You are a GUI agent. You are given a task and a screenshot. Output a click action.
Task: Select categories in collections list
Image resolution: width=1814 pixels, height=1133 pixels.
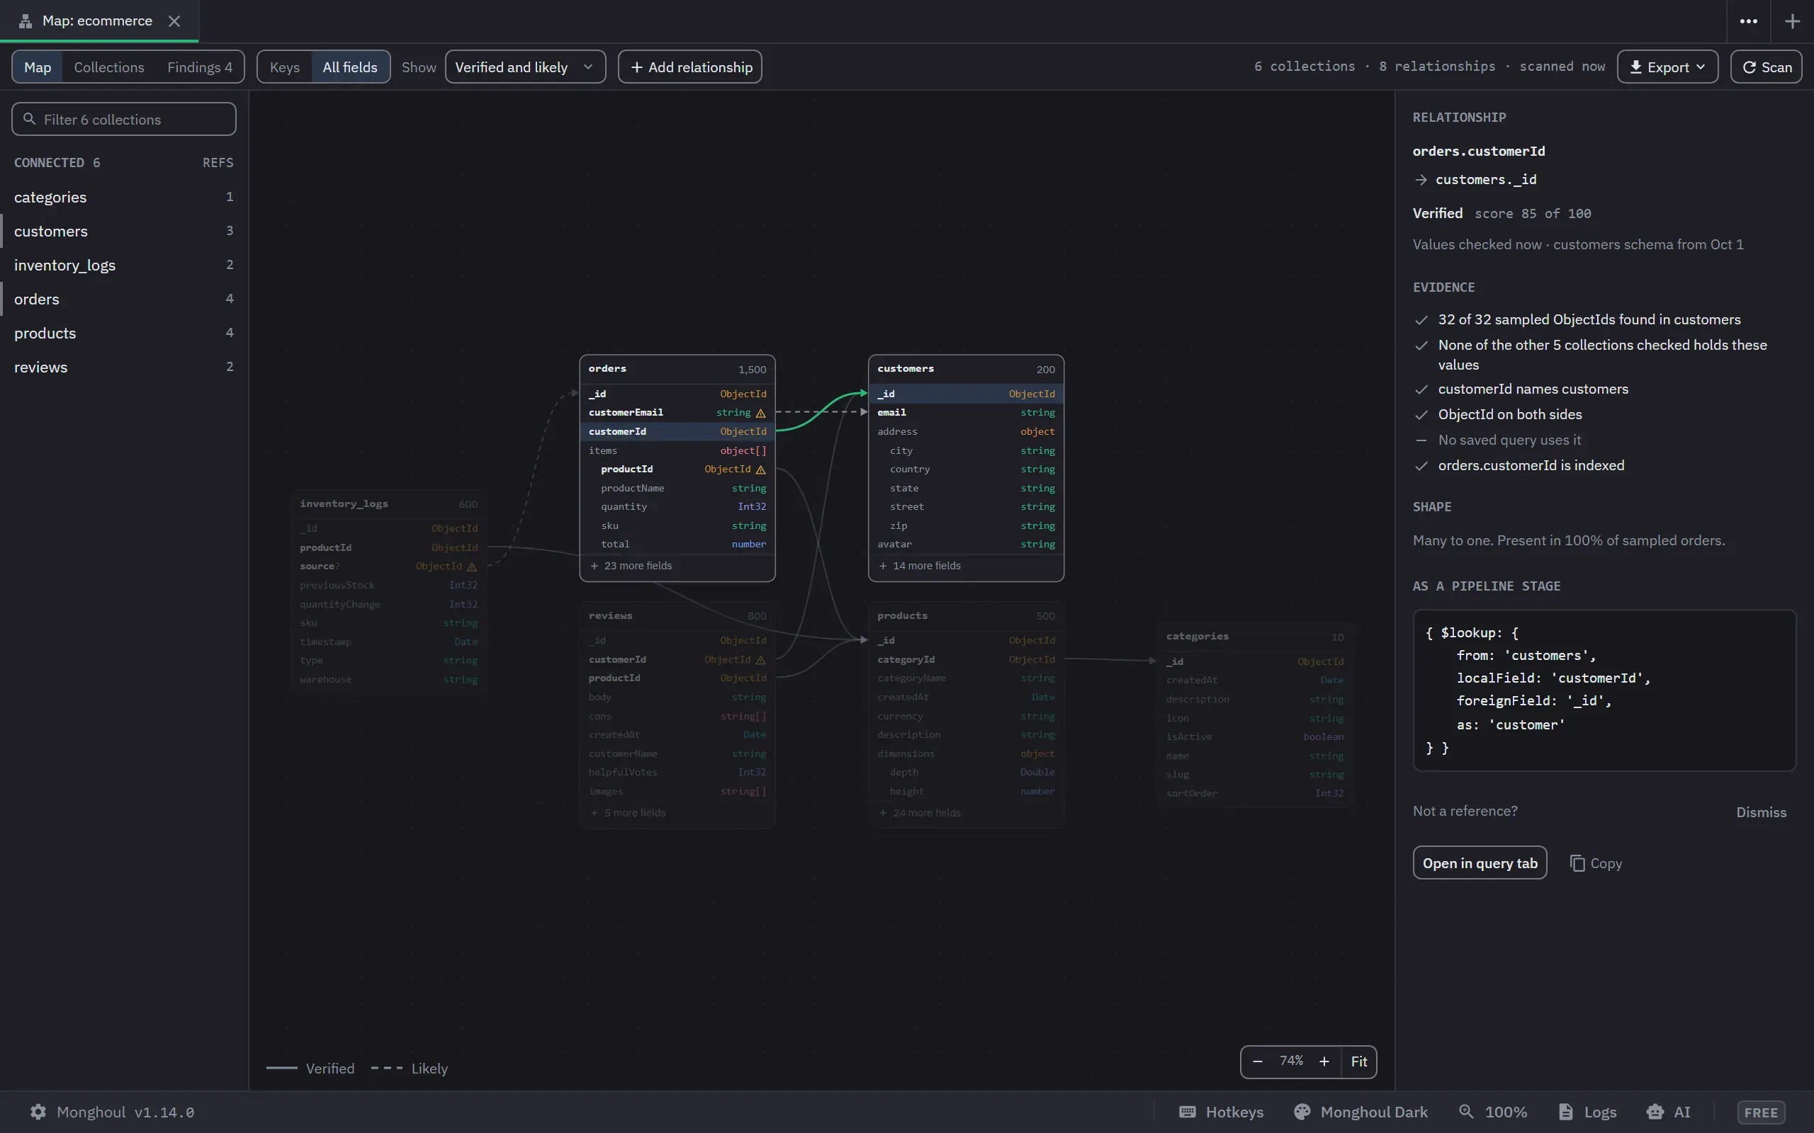coord(124,197)
